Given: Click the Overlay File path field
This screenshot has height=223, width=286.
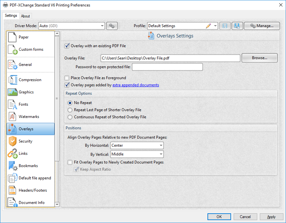Looking at the screenshot, I should coord(170,58).
